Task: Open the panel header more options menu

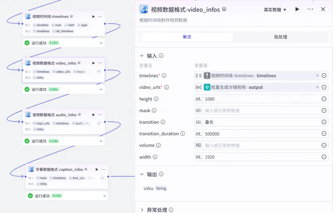Action: pyautogui.click(x=310, y=9)
